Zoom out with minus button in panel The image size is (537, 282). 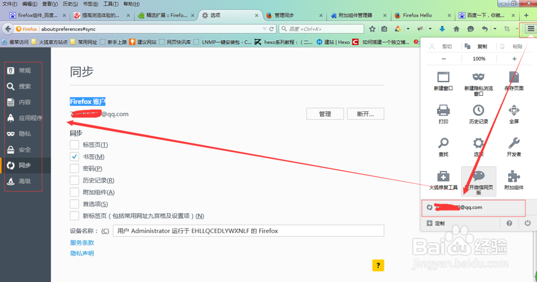tap(444, 59)
